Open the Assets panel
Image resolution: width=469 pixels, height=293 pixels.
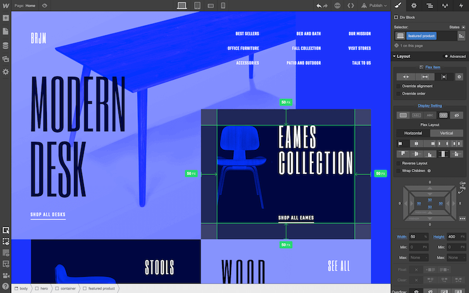click(x=6, y=59)
